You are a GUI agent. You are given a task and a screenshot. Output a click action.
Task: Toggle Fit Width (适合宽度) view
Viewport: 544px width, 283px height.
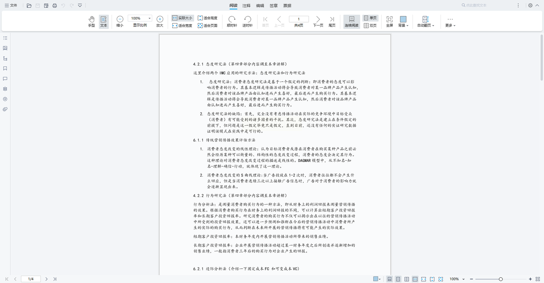pyautogui.click(x=182, y=26)
